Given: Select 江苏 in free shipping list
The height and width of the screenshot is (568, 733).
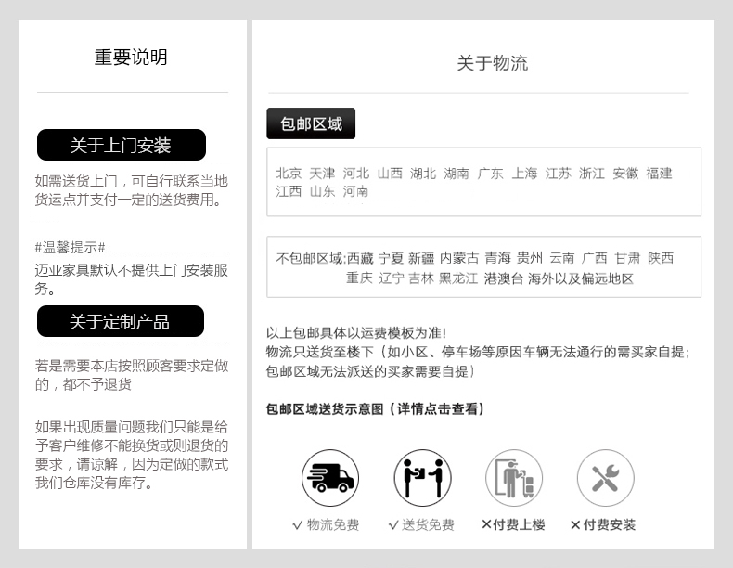Looking at the screenshot, I should 559,174.
